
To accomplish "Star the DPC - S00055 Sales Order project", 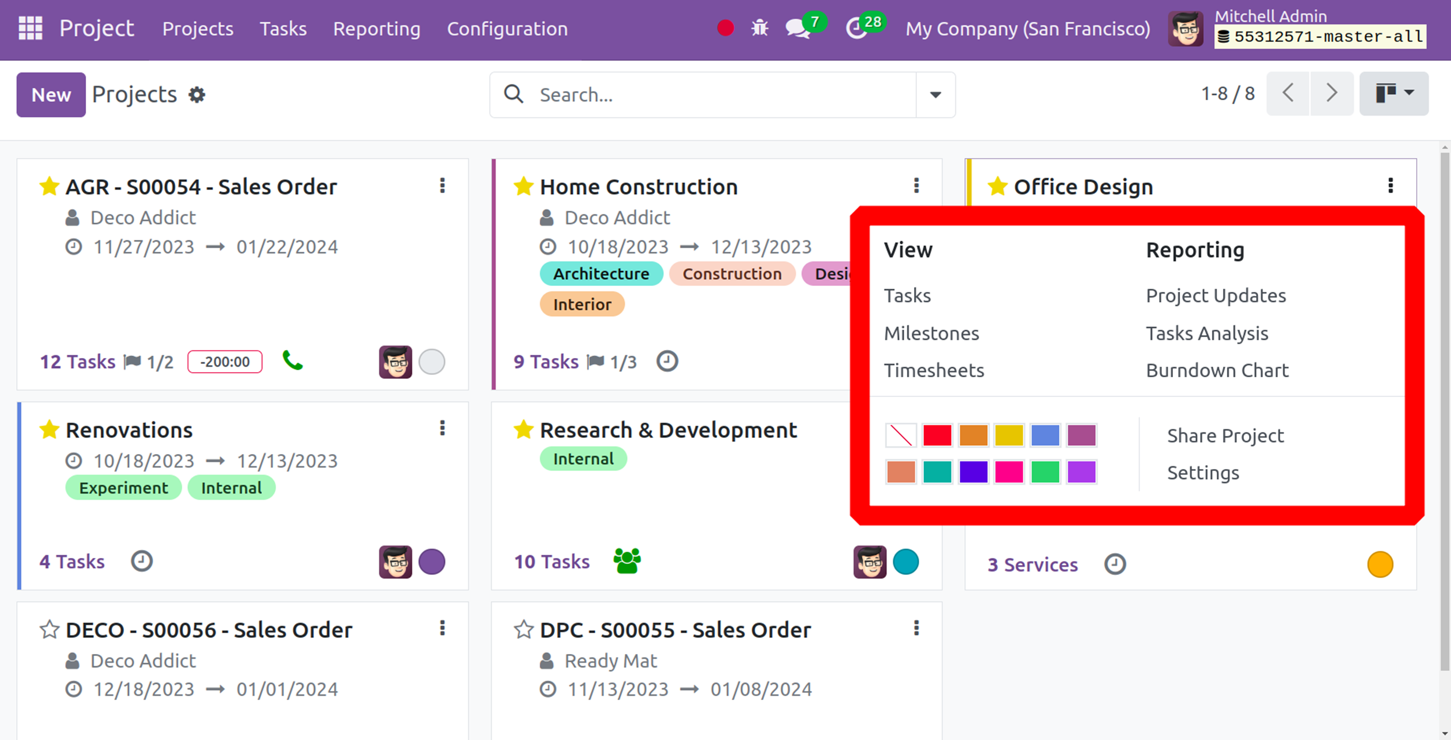I will (523, 630).
